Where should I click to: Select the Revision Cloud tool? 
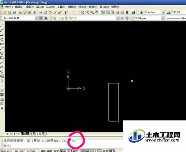(2, 58)
